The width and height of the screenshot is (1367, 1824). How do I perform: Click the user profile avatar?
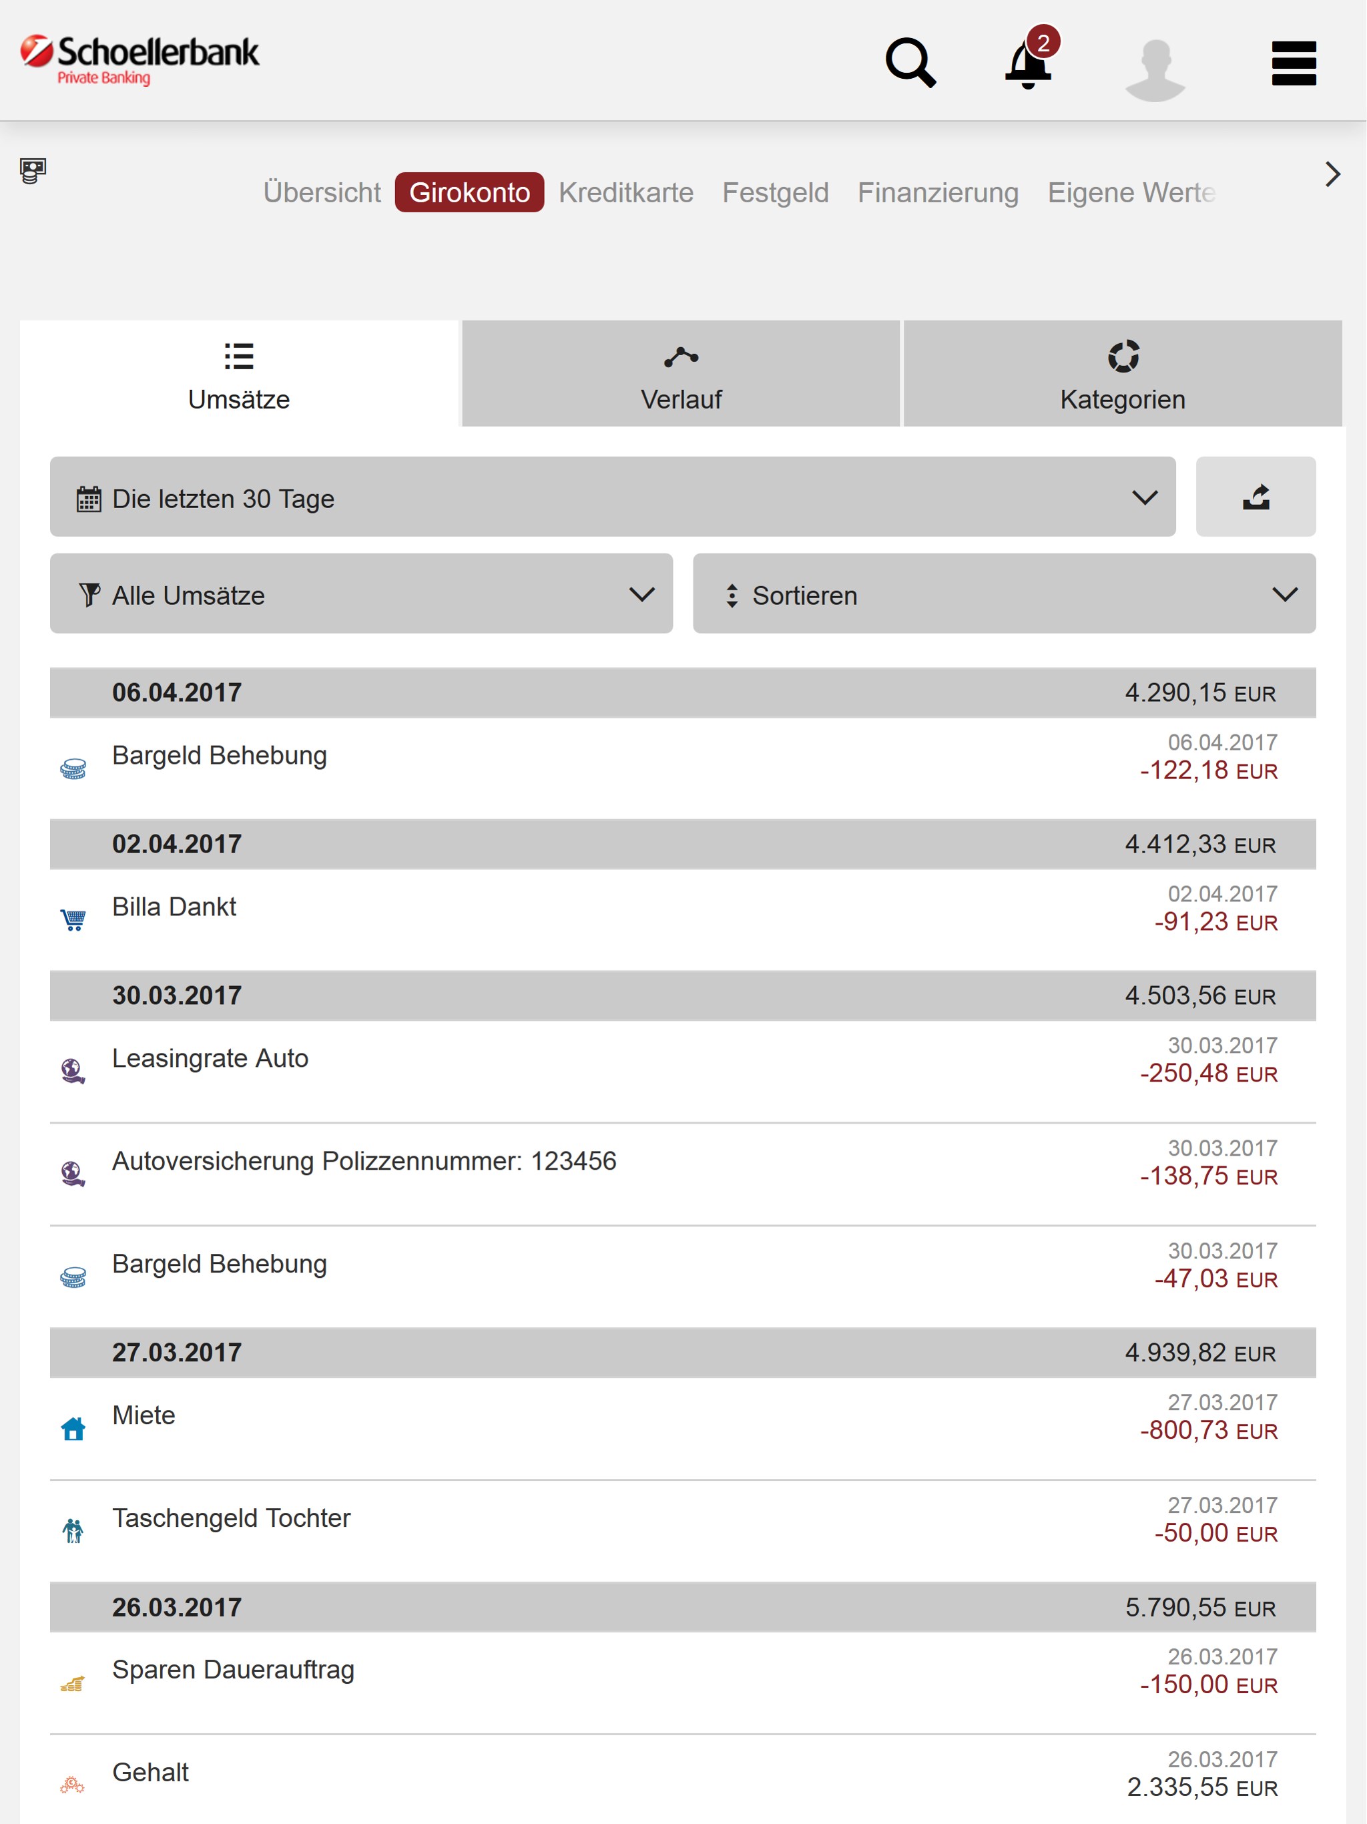tap(1155, 69)
